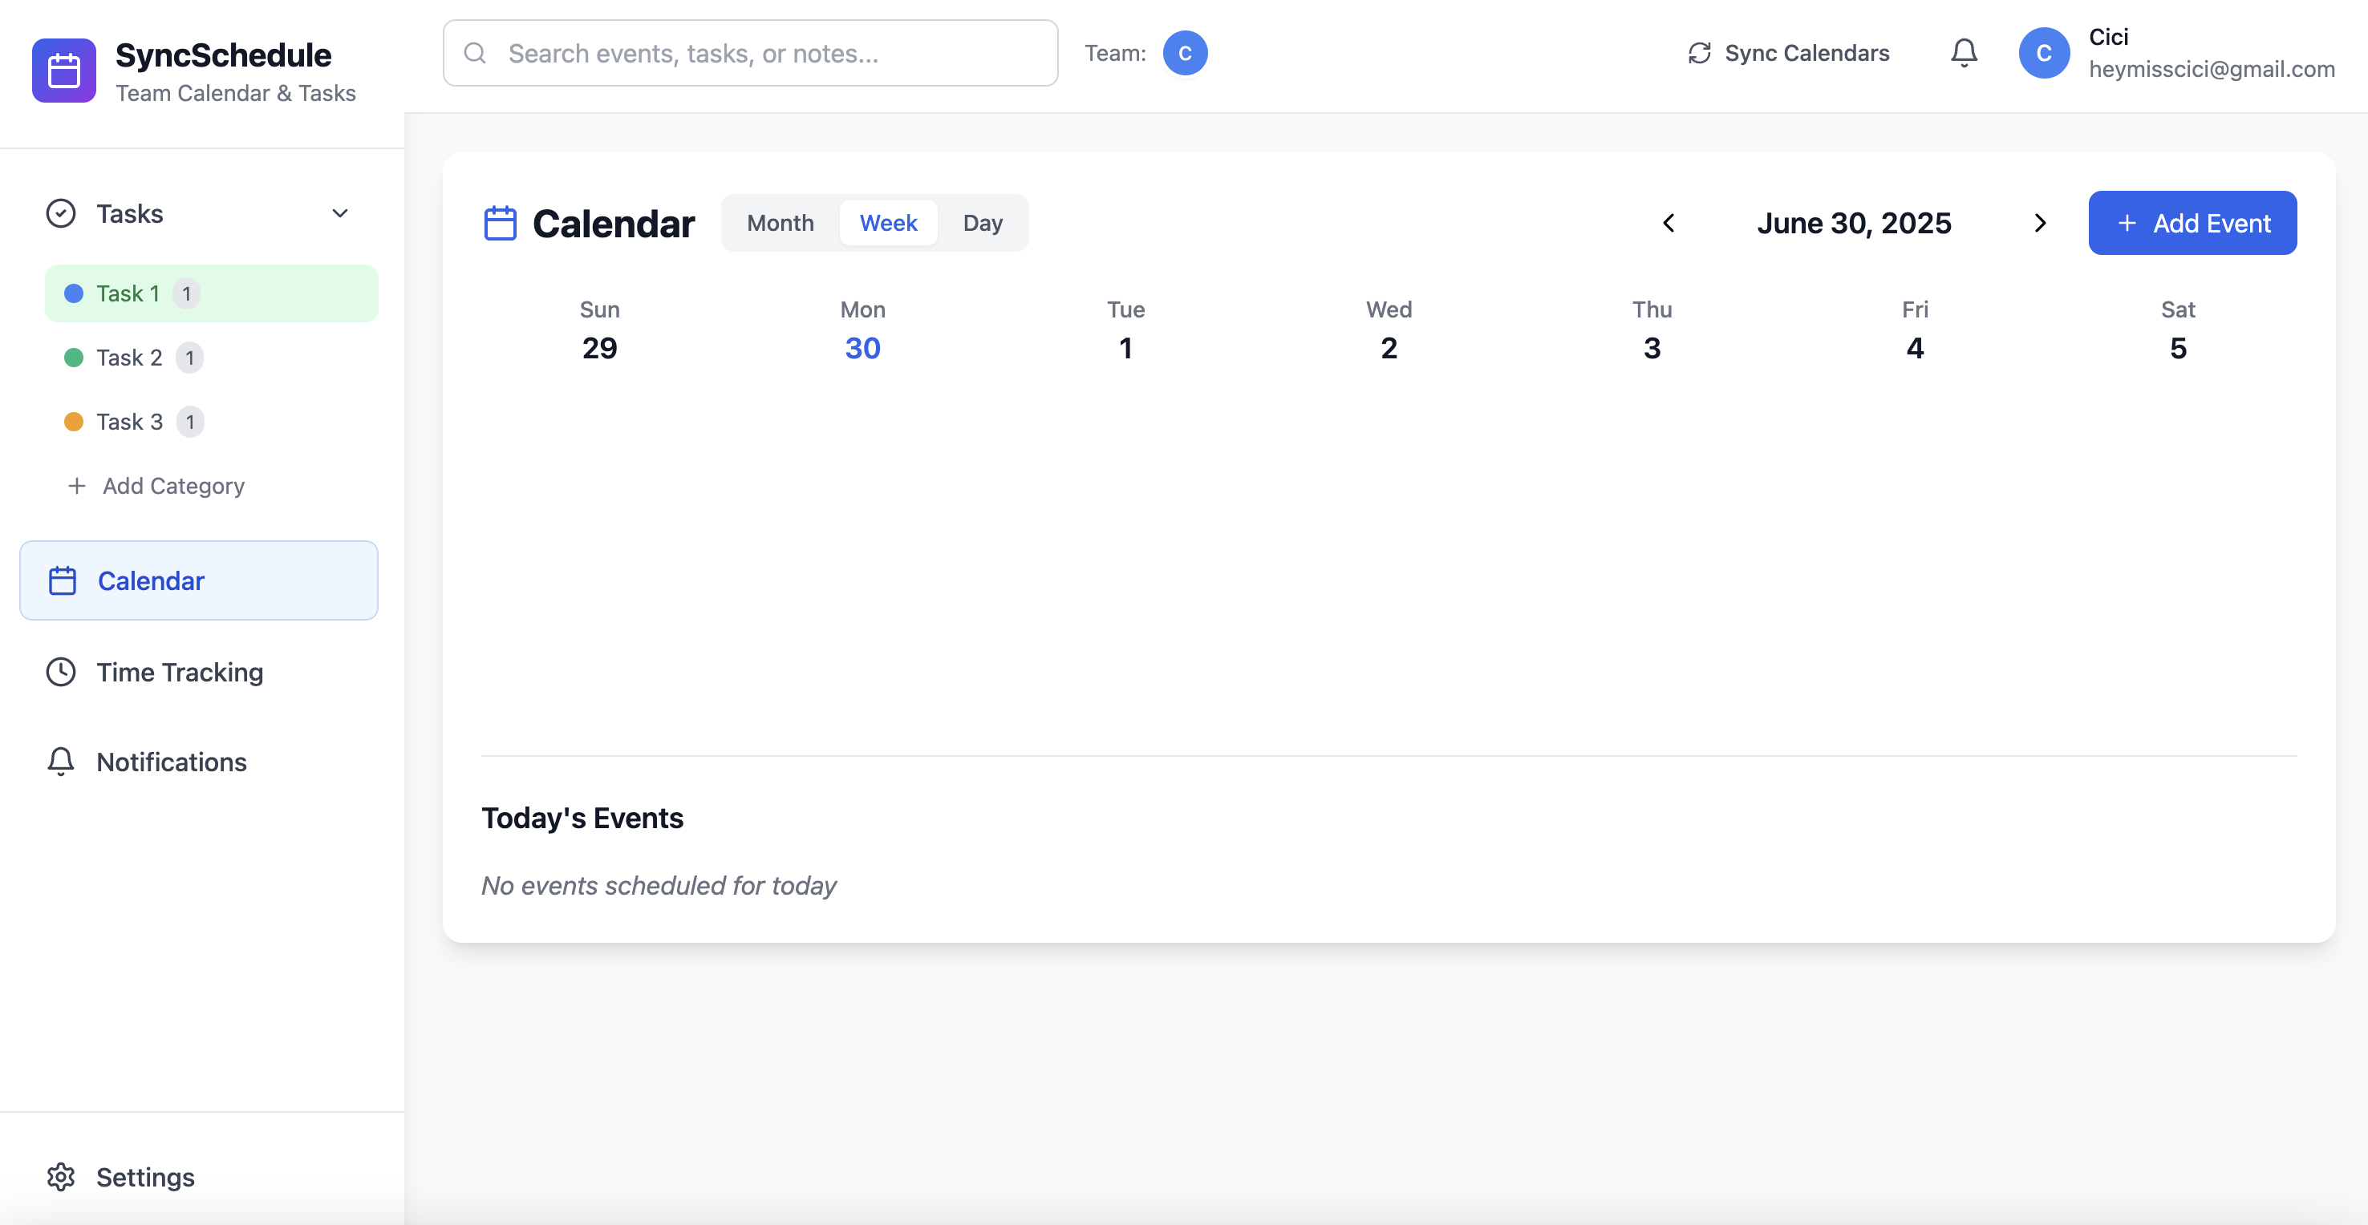
Task: Open Time Tracking with the clock icon
Action: pos(61,672)
